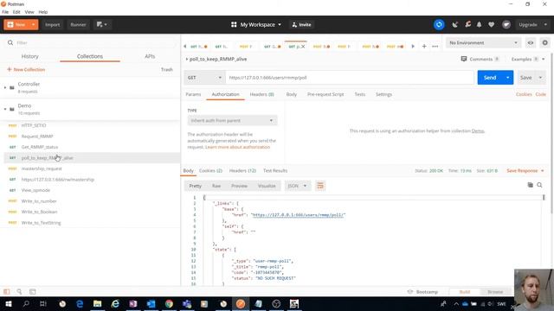The image size is (554, 311).
Task: Open the File menu
Action: point(5,12)
